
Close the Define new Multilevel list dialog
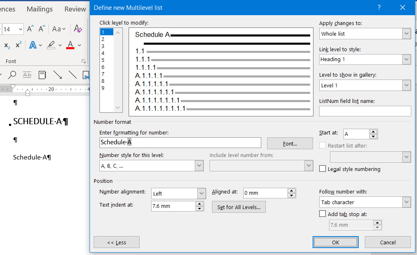coord(403,7)
